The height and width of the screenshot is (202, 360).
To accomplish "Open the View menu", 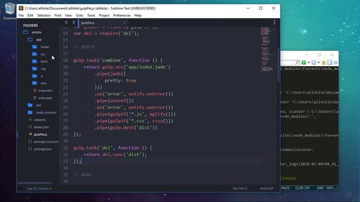I will click(68, 15).
